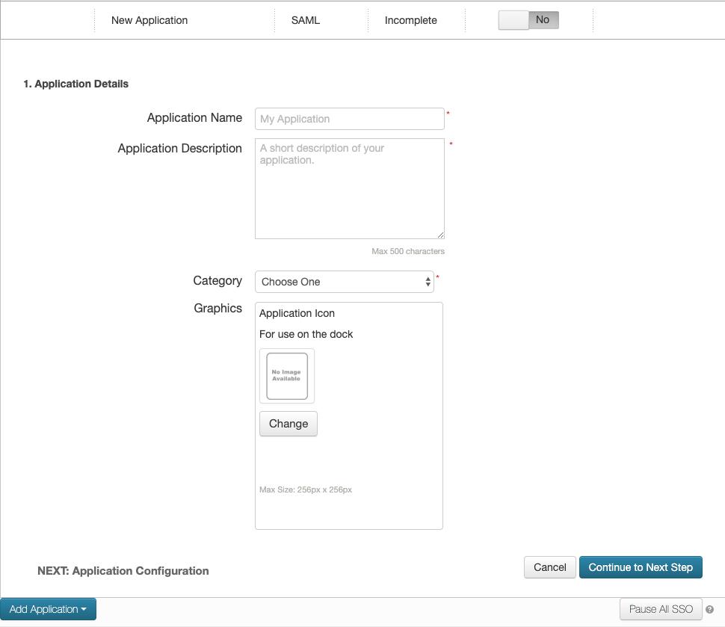The width and height of the screenshot is (725, 627).
Task: Click the NEXT: Application Configuration text
Action: 123,571
